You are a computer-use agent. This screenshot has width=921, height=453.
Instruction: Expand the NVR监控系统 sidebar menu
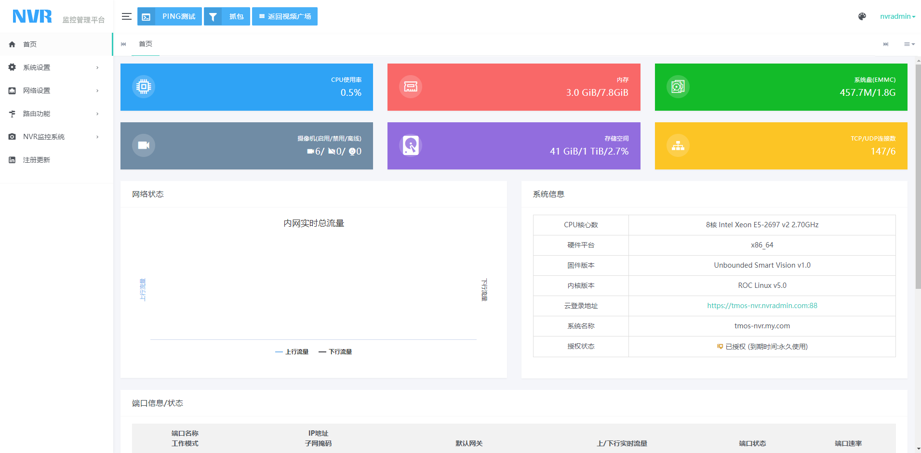pos(56,137)
